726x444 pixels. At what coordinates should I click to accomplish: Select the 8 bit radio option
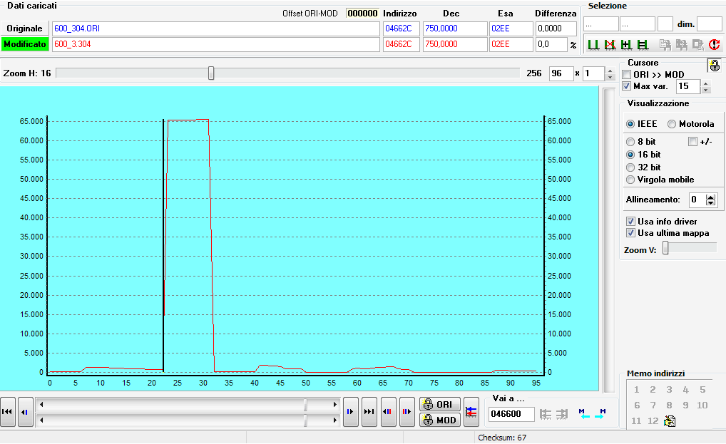[x=630, y=142]
